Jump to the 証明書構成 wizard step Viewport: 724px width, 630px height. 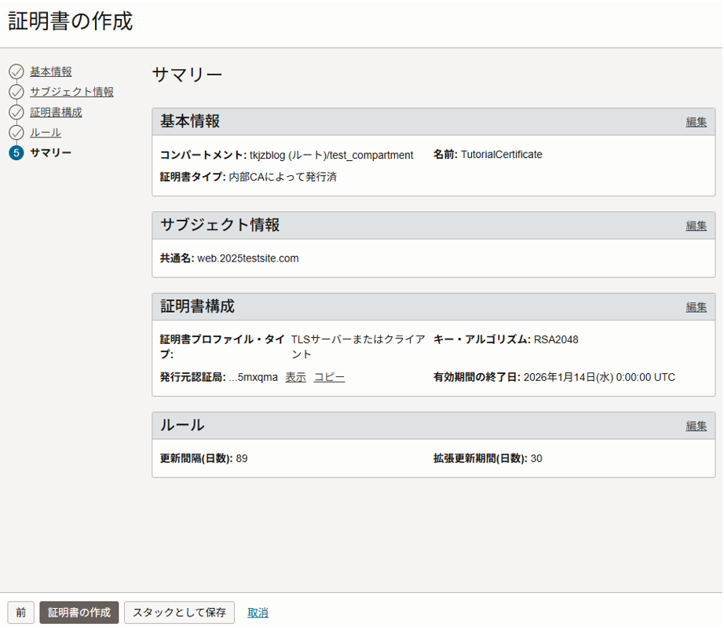coord(56,112)
